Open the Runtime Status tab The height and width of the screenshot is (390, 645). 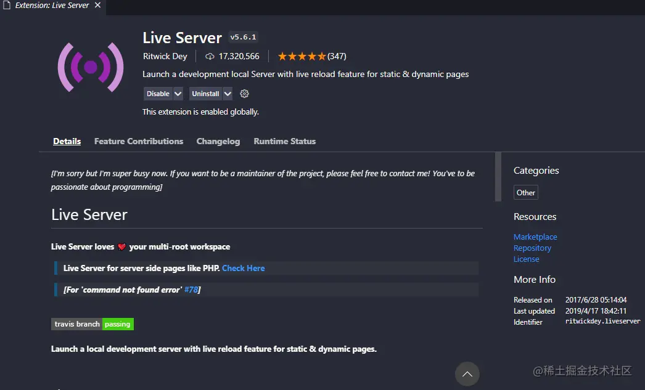[285, 141]
